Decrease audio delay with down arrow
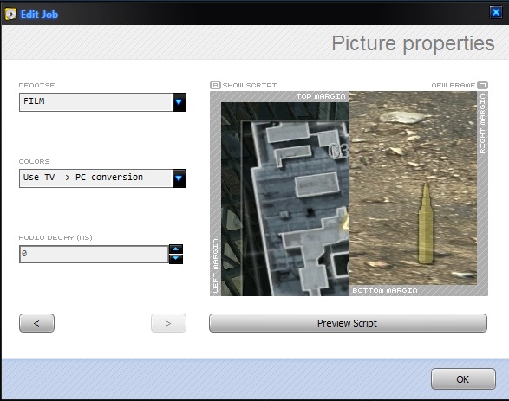The height and width of the screenshot is (401, 509). pos(176,259)
